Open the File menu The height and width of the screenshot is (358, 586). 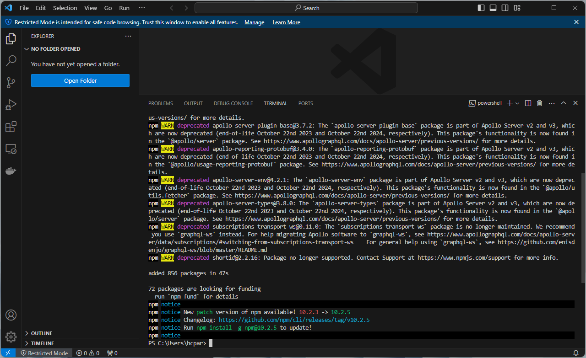click(24, 8)
